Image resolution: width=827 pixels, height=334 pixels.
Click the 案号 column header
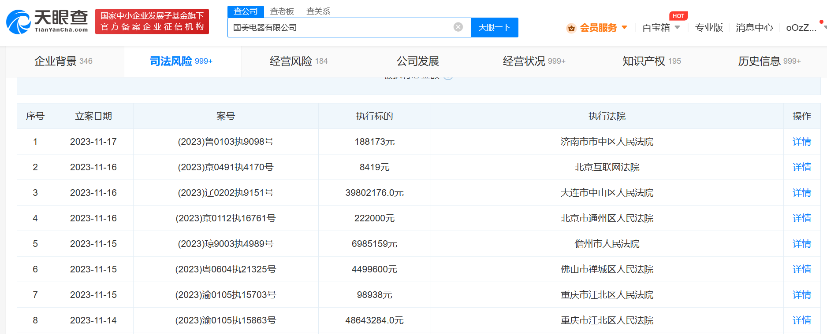[226, 116]
